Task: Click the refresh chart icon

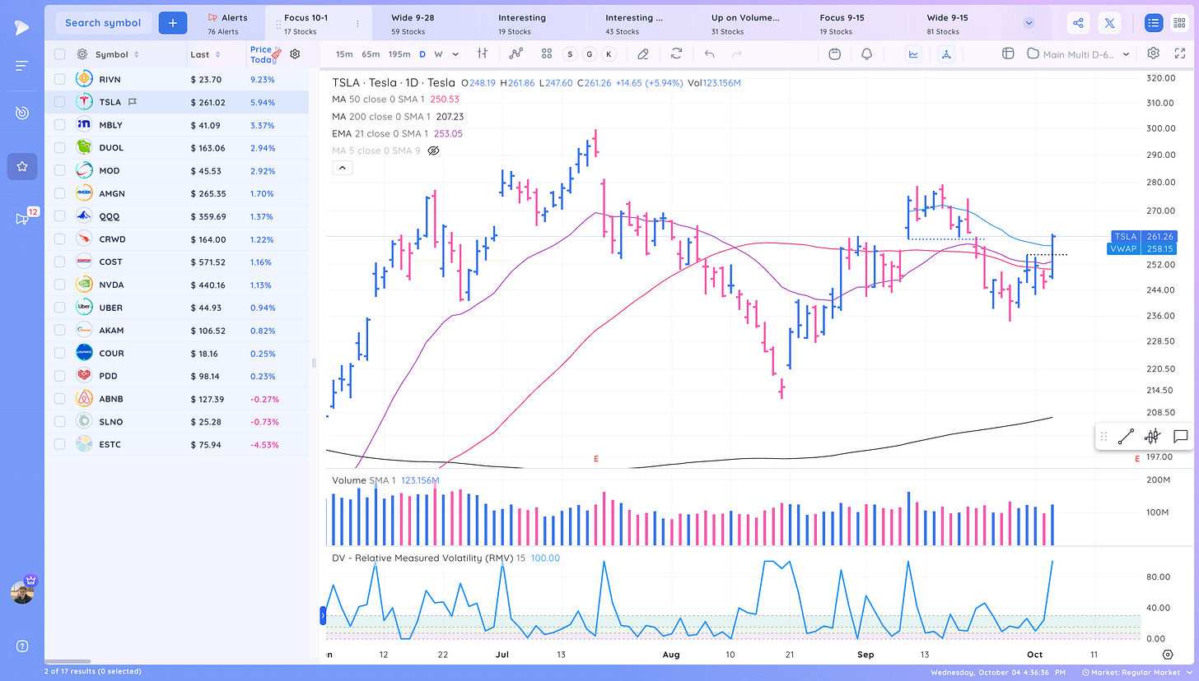Action: (x=676, y=53)
